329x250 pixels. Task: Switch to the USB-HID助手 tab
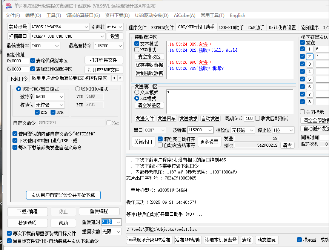(231, 28)
